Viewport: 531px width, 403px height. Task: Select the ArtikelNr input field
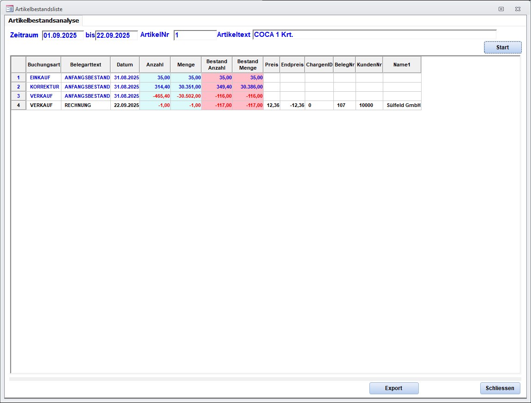pos(194,35)
